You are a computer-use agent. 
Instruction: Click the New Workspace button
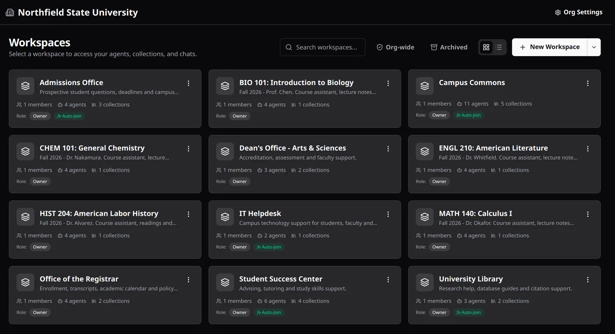tap(550, 47)
